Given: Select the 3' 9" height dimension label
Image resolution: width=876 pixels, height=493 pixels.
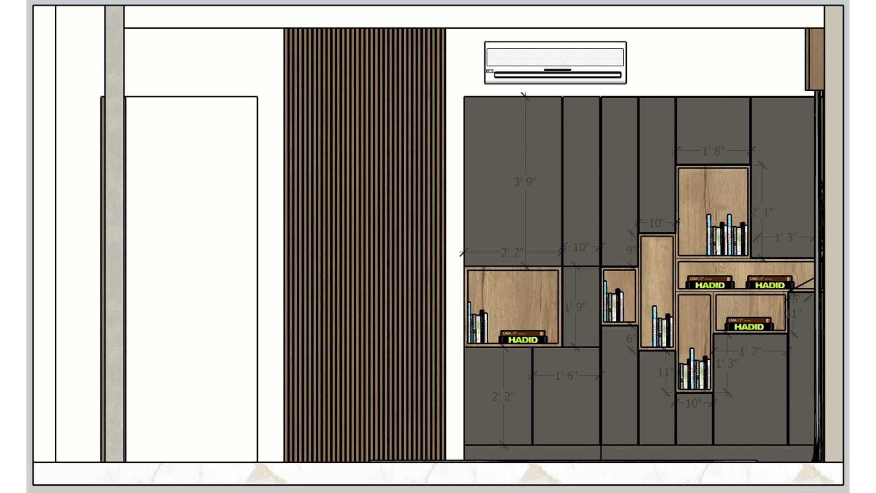Looking at the screenshot, I should click(525, 182).
